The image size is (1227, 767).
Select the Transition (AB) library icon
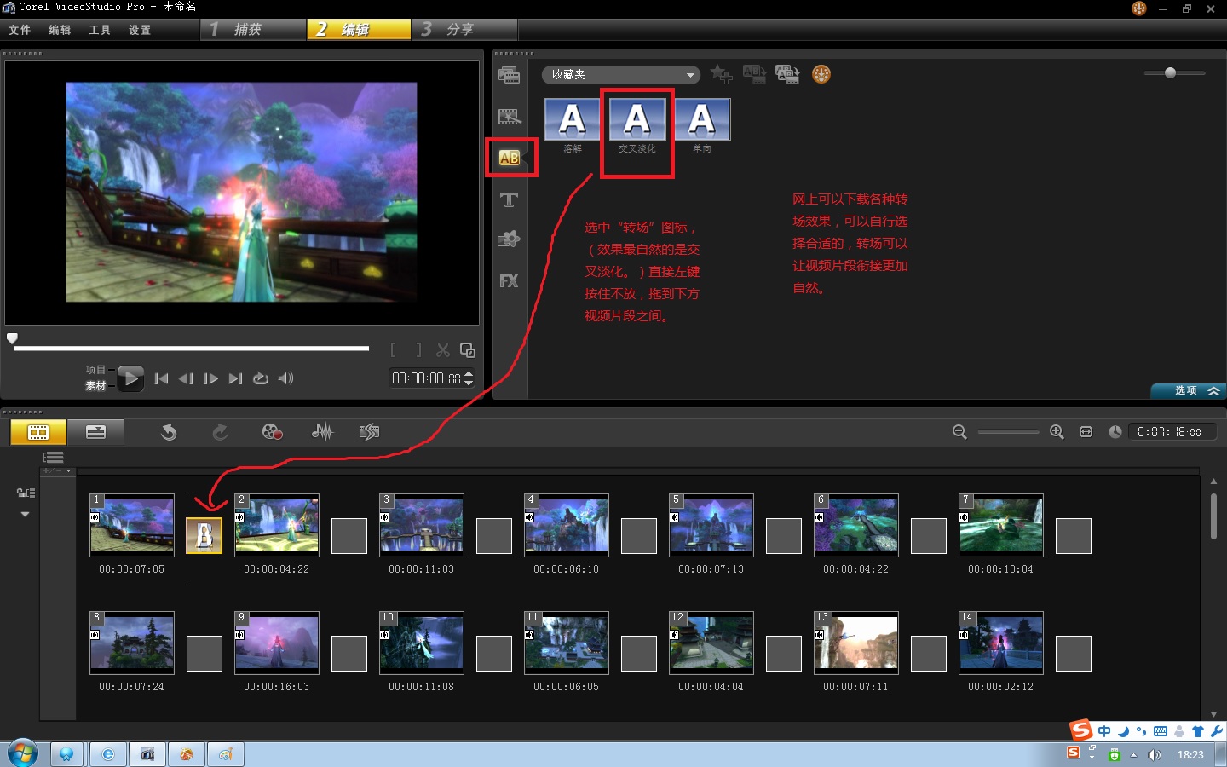pos(509,158)
